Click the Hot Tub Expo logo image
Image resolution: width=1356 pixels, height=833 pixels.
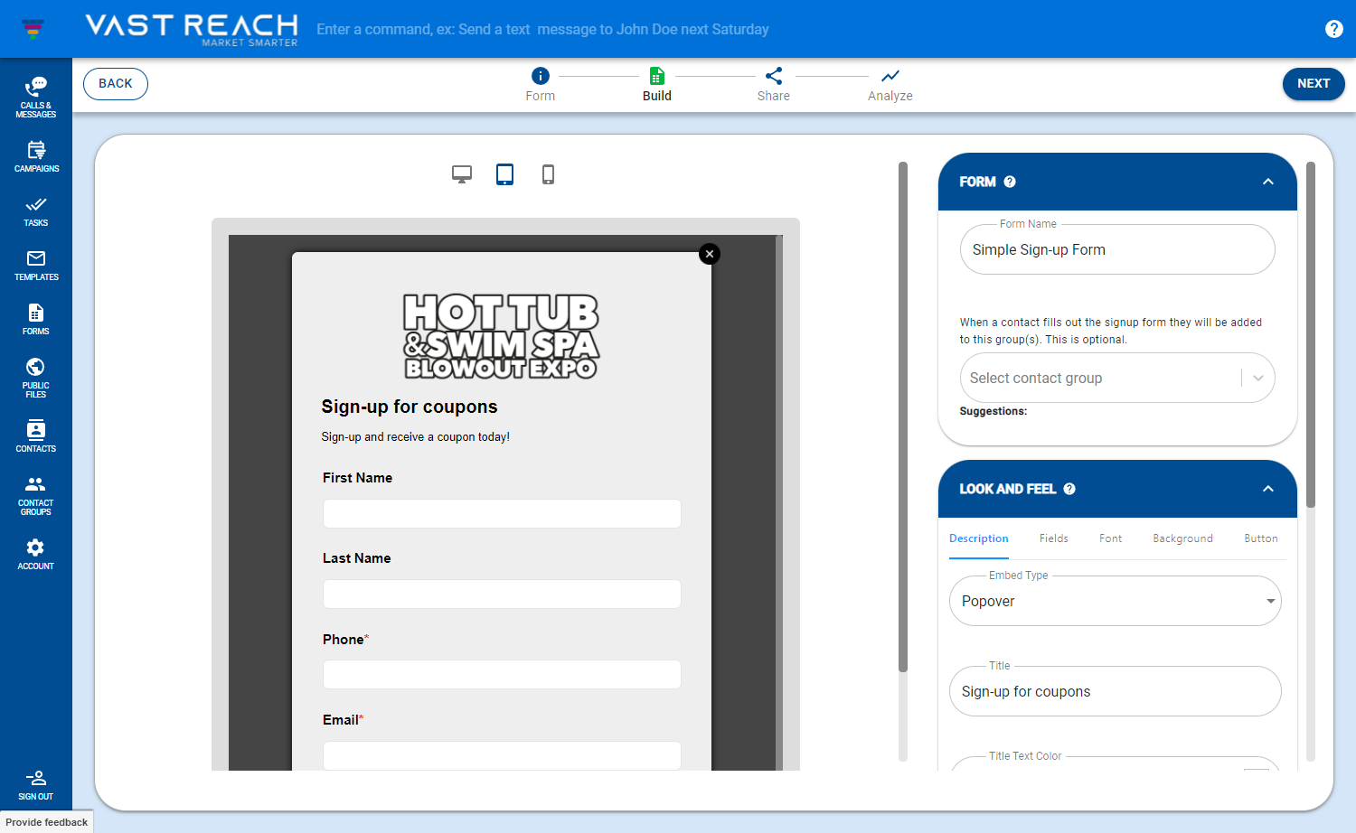tap(501, 336)
